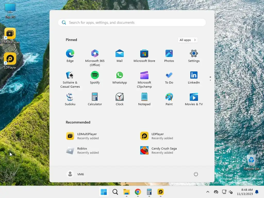Open the Edge pinned app
The image size is (264, 198).
[x=70, y=56]
